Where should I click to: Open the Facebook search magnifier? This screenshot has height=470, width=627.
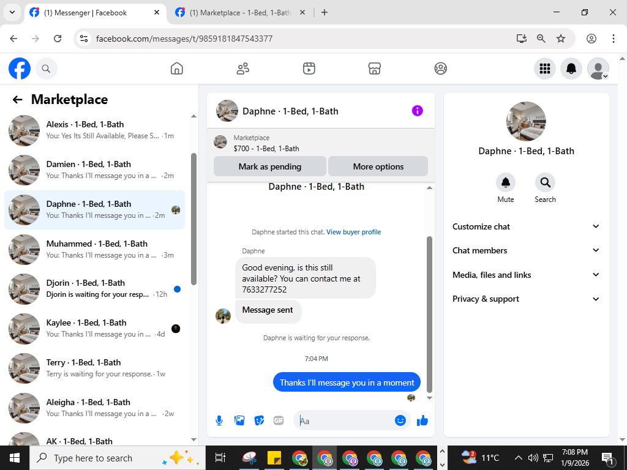click(x=47, y=69)
